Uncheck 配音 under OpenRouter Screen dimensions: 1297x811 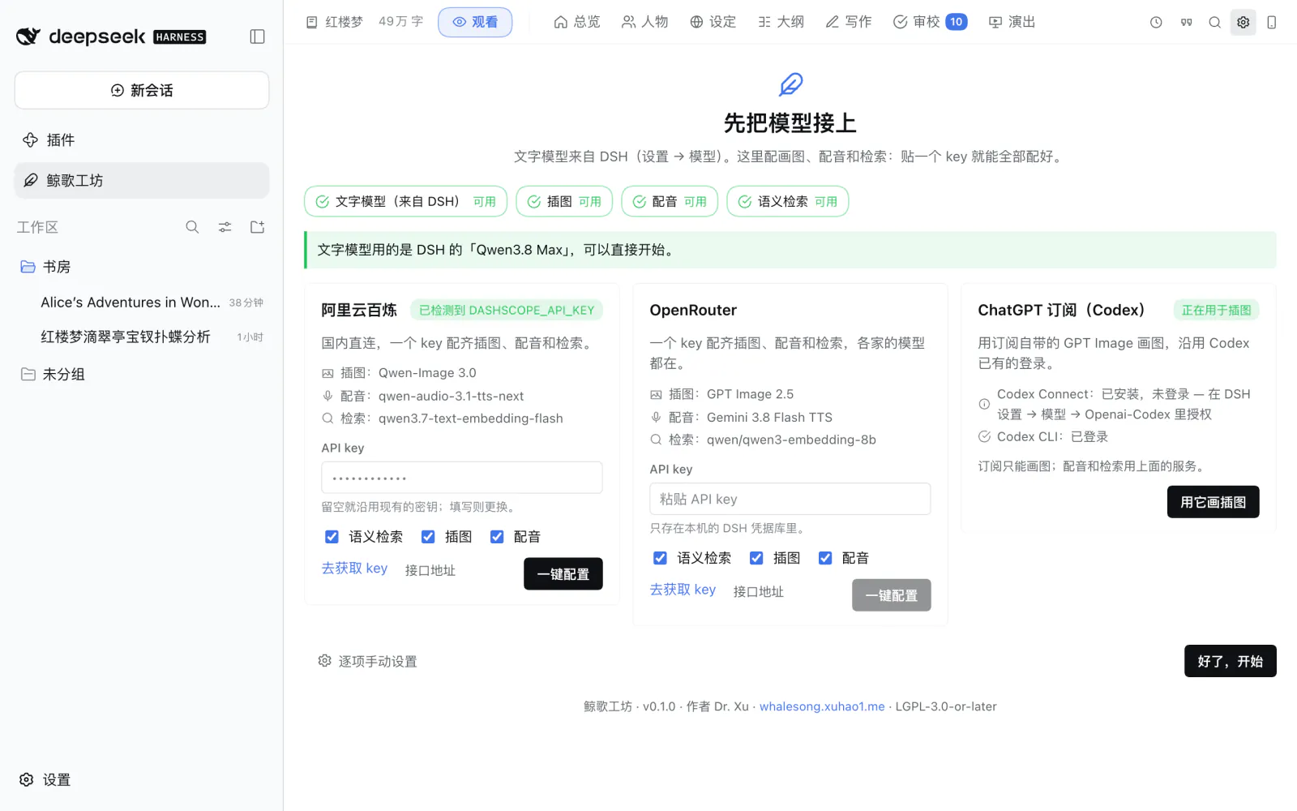pos(825,558)
